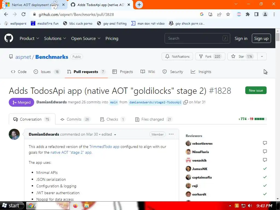Open the Star list dropdown arrow
The width and height of the screenshot is (280, 210).
(262, 57)
